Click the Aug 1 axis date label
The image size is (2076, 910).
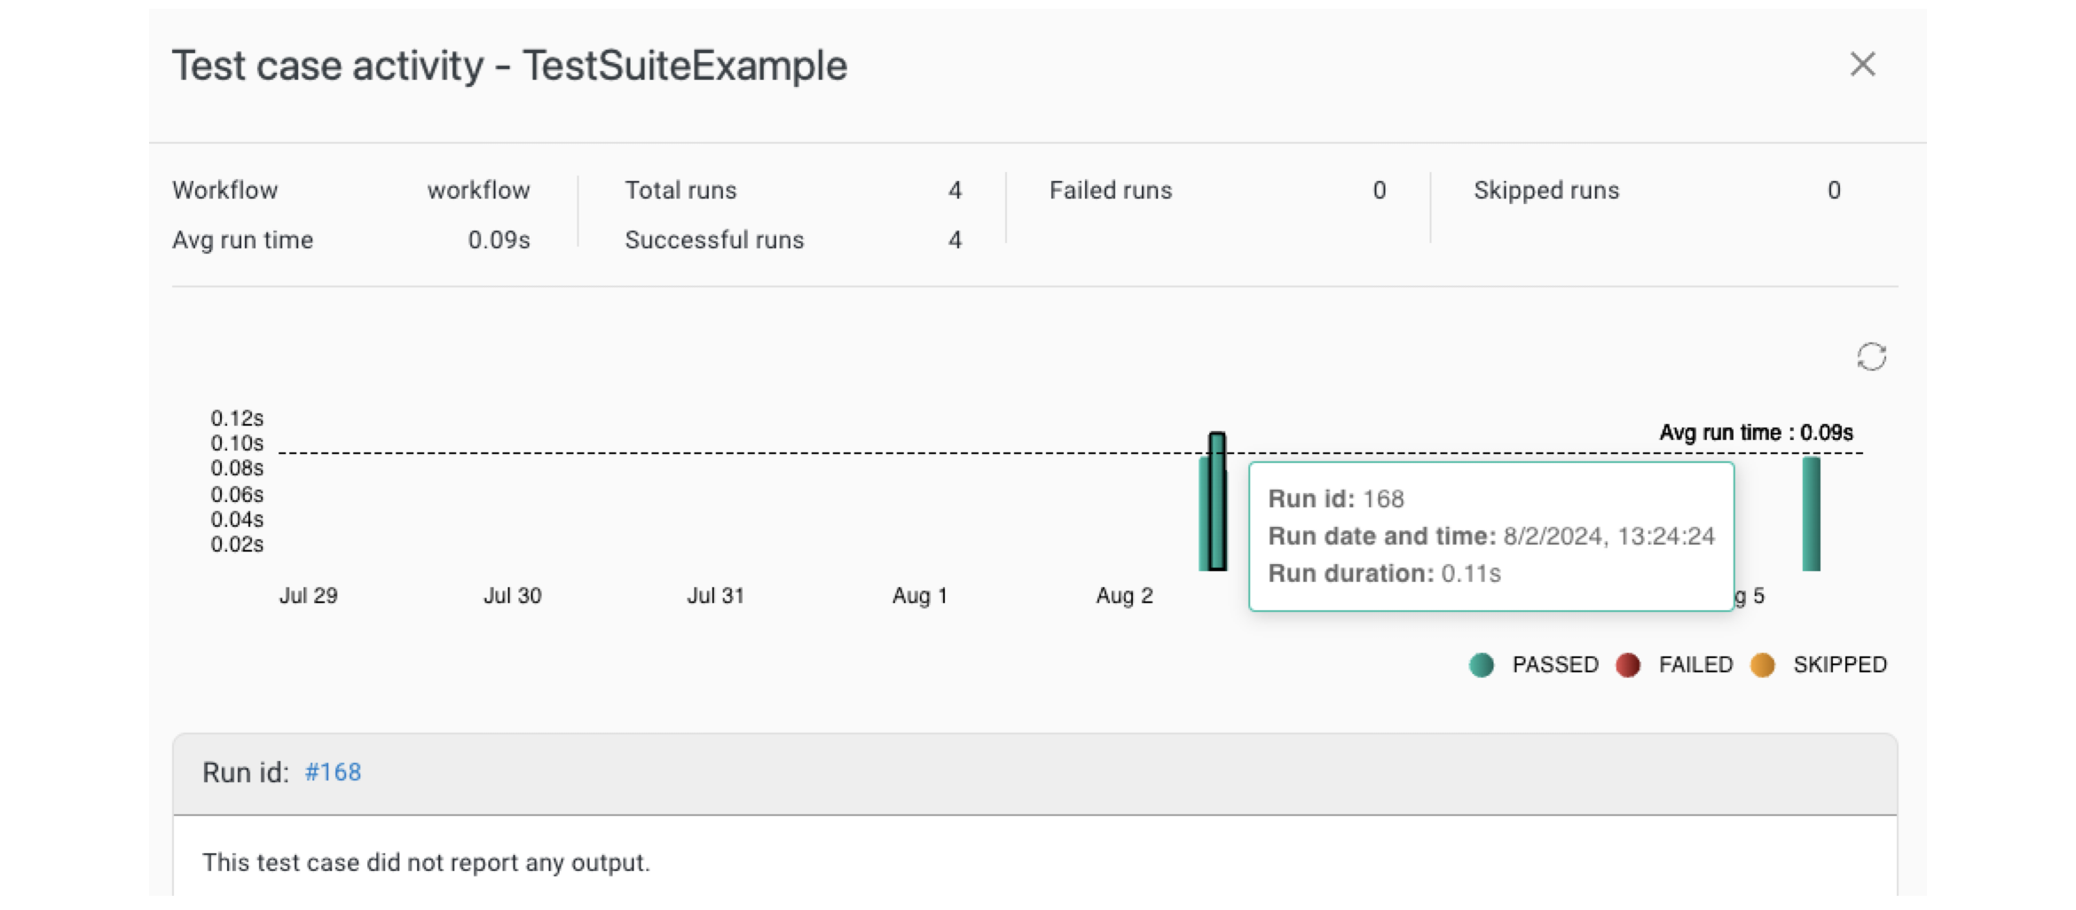pyautogui.click(x=919, y=595)
